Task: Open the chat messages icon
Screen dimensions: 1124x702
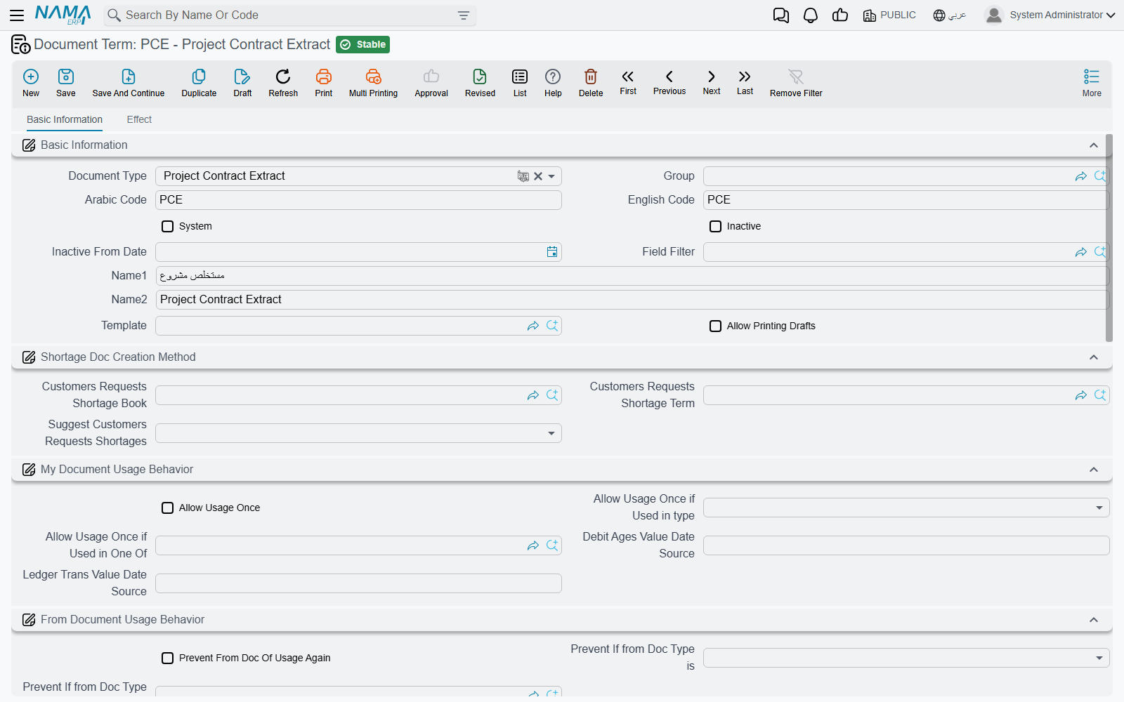Action: coord(781,15)
